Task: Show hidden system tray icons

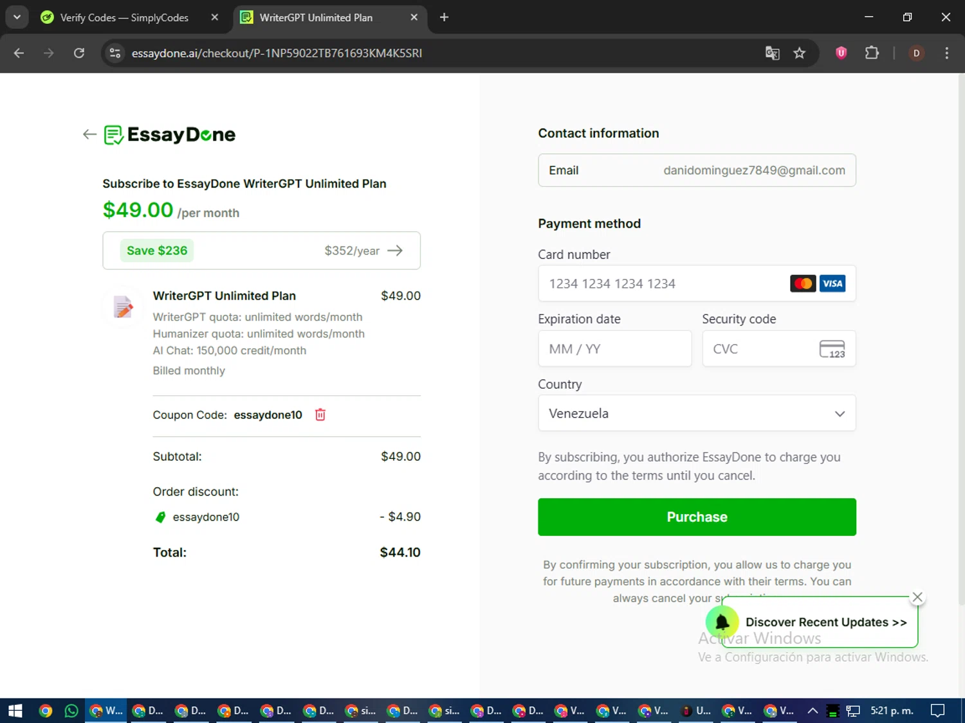Action: (x=813, y=711)
